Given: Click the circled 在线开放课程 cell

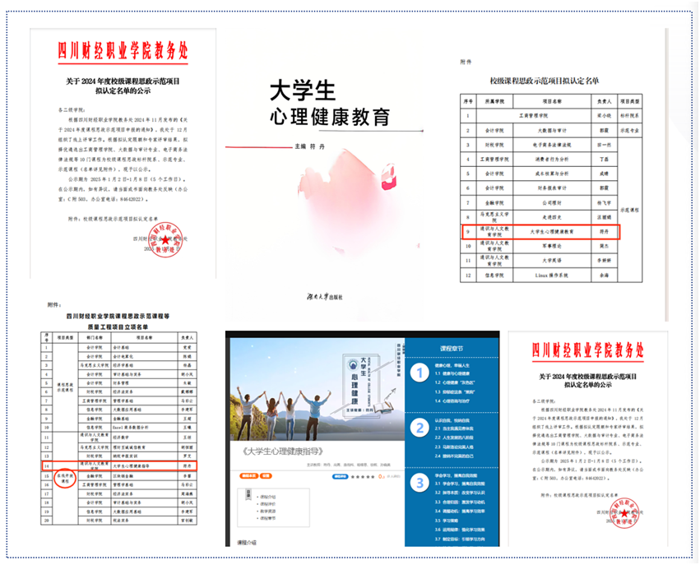Looking at the screenshot, I should 65,479.
